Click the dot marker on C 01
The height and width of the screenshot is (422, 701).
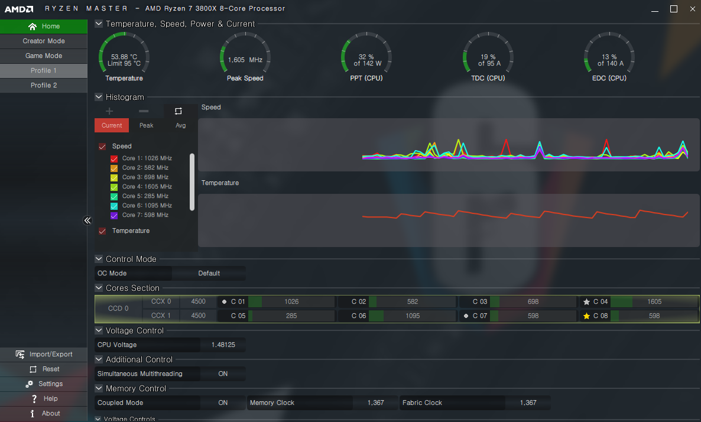pyautogui.click(x=225, y=302)
